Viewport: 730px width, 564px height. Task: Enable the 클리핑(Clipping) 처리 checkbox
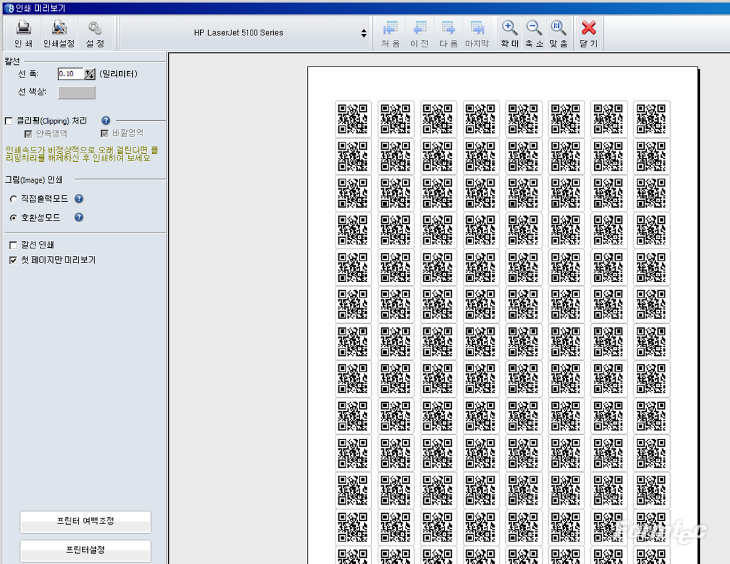tap(9, 121)
